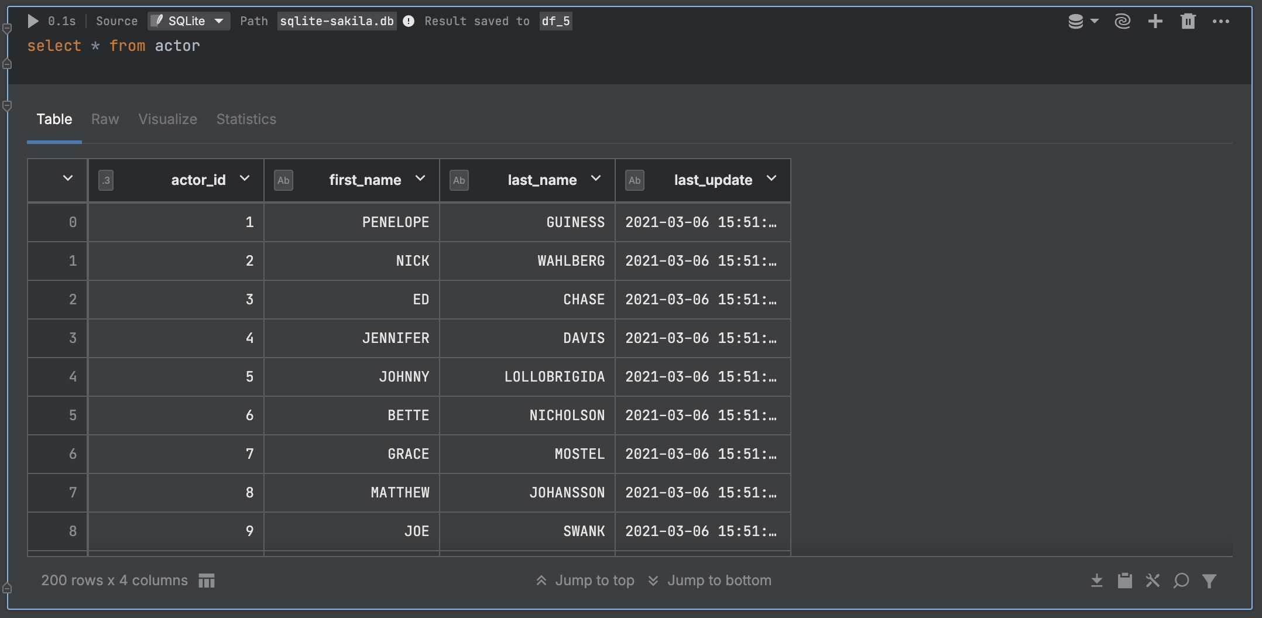Image resolution: width=1262 pixels, height=618 pixels.
Task: Delete the cell using the trash icon
Action: 1188,21
